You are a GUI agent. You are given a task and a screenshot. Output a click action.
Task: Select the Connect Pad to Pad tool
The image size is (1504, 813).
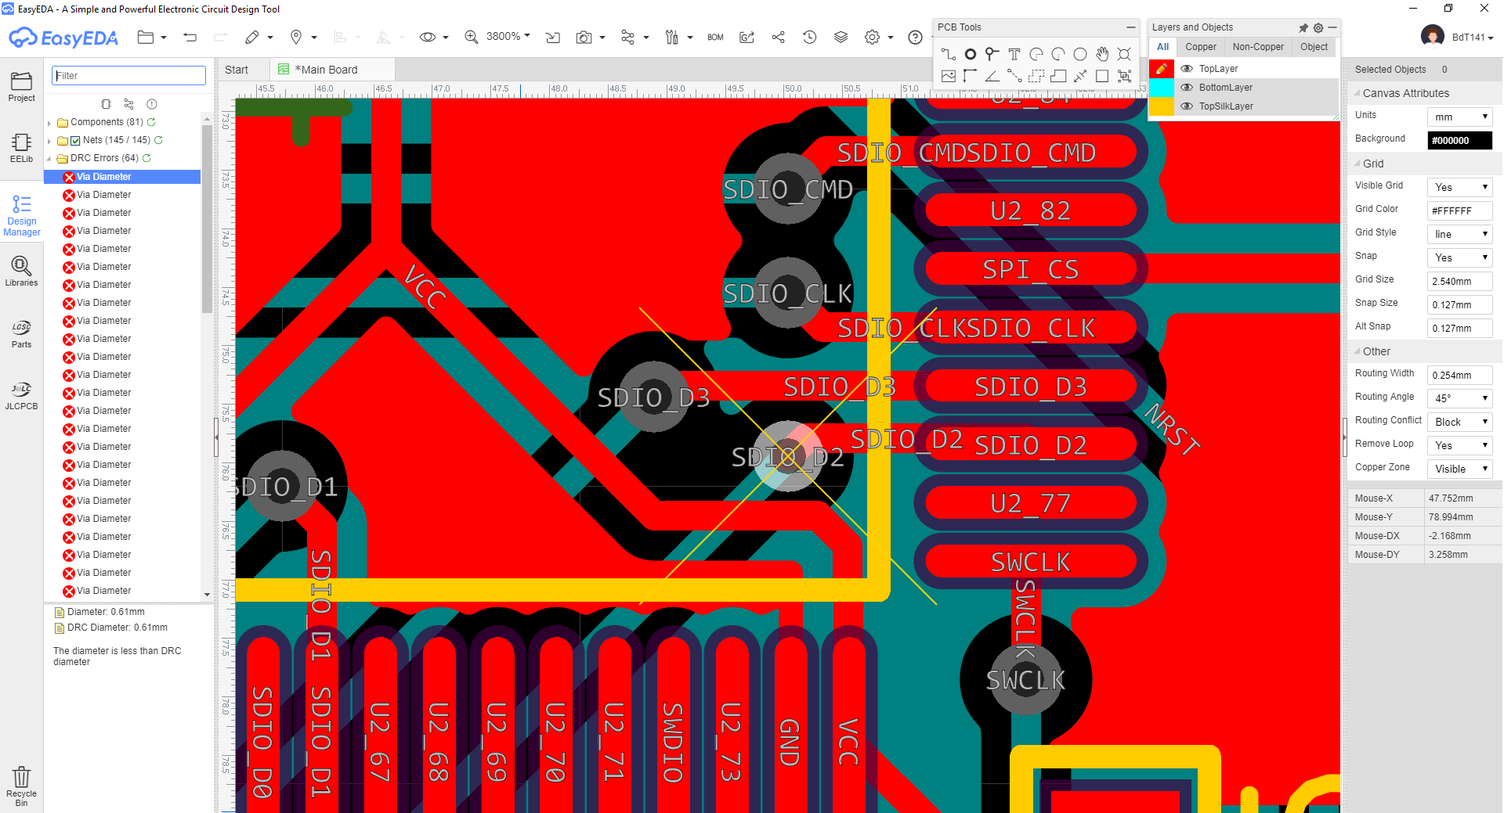(x=1014, y=76)
